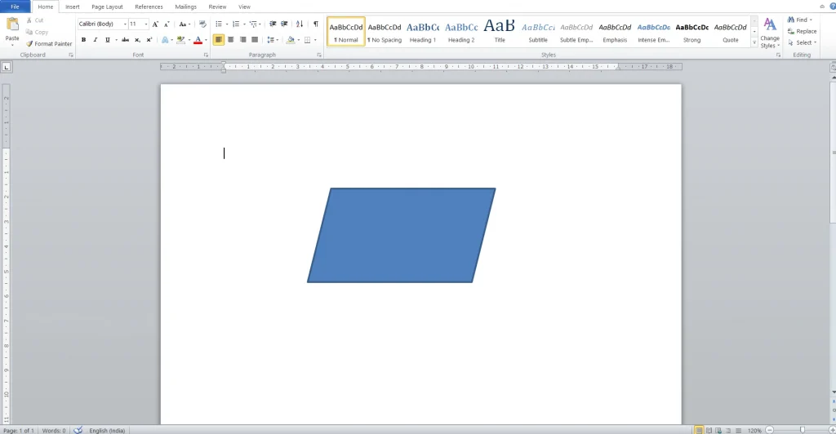Switch to the Insert tab
The height and width of the screenshot is (434, 836).
tap(73, 7)
